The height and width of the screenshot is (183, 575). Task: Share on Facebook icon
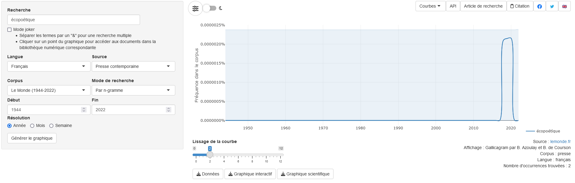click(539, 6)
